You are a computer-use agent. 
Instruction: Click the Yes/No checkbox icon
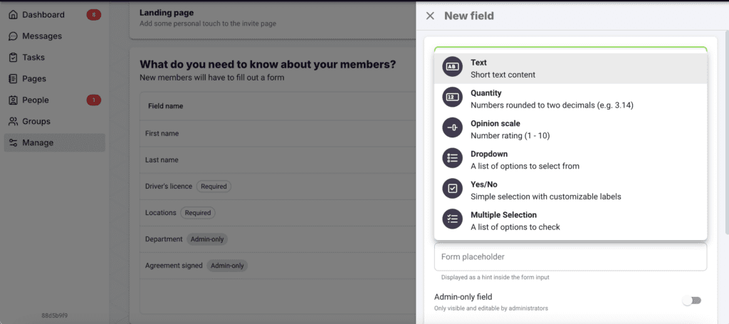tap(452, 189)
